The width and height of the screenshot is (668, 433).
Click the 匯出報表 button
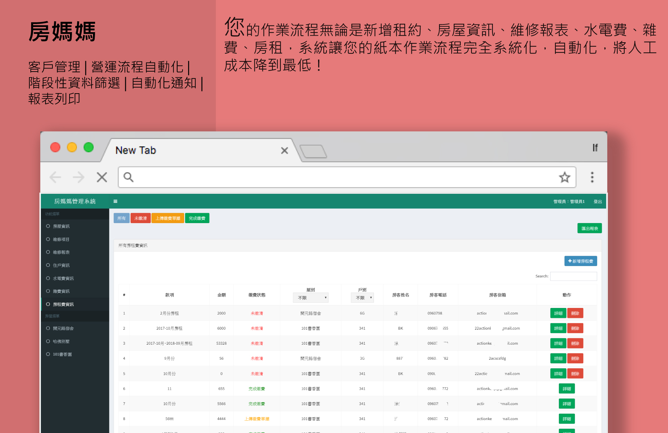(589, 228)
